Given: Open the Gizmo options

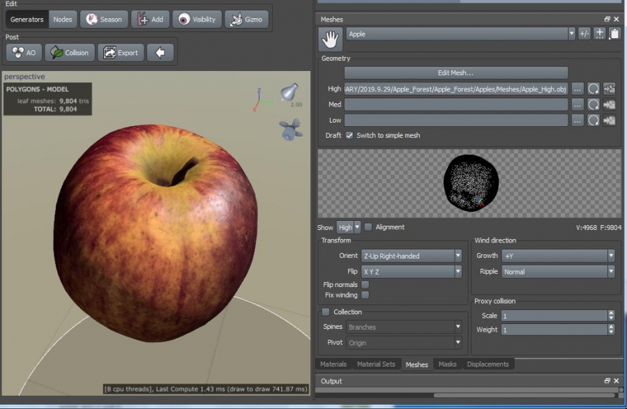Looking at the screenshot, I should click(246, 20).
